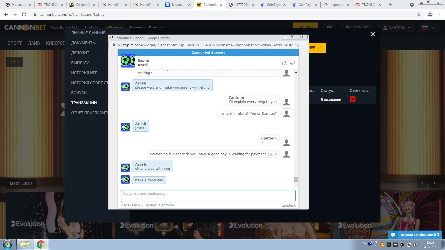The width and height of the screenshot is (445, 250).
Task: Open the mail envelope icon in site header
Action: [x=329, y=27]
